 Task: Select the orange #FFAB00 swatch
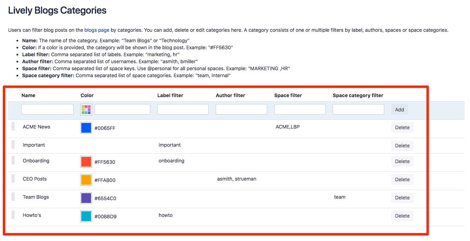point(86,180)
